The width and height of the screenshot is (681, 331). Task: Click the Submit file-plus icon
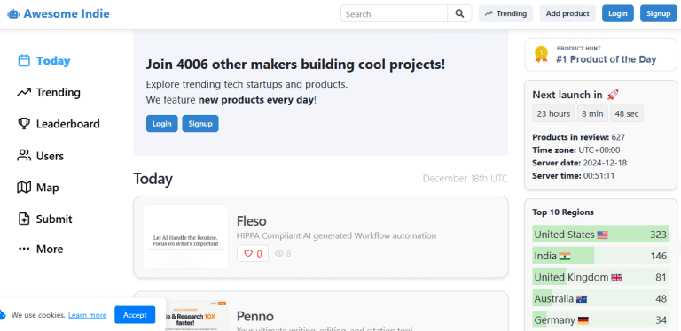click(x=24, y=219)
